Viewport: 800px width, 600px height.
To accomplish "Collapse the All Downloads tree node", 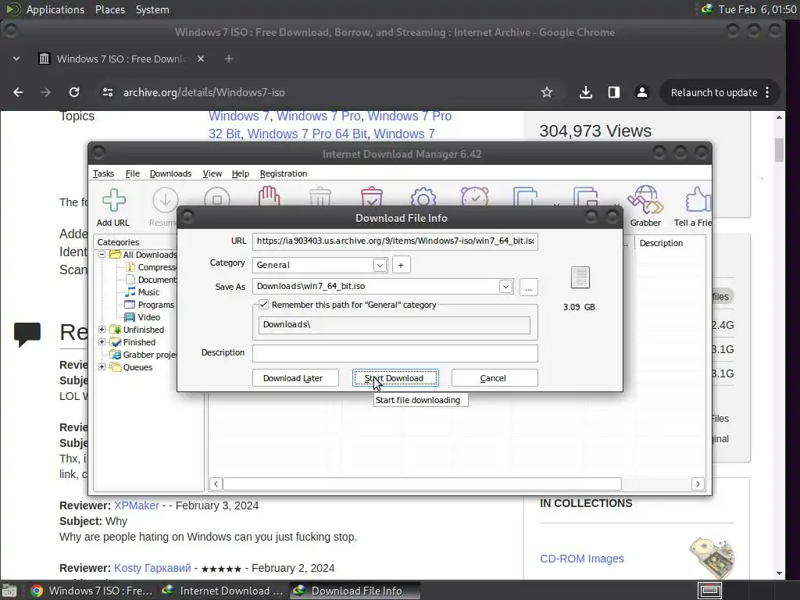I will (x=102, y=254).
